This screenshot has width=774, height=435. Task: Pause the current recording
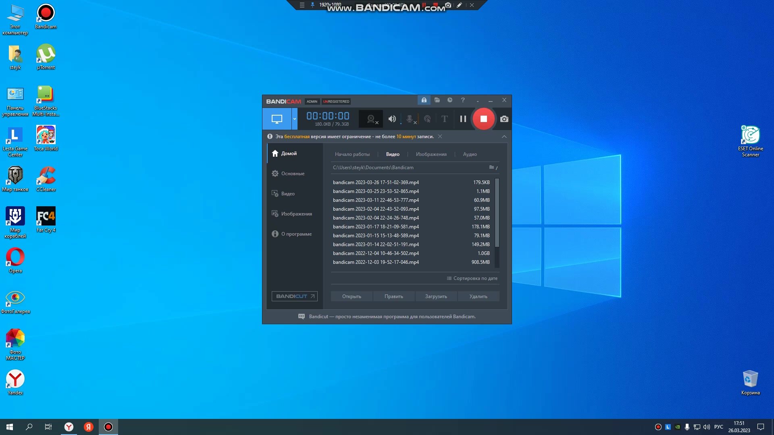tap(463, 119)
